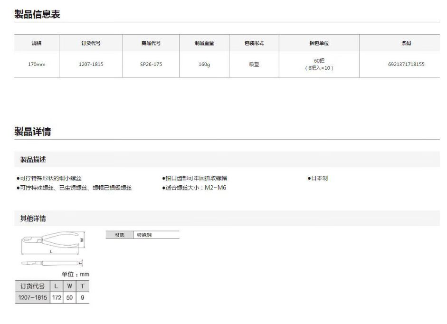447x324 pixels.
Task: Click the 规格 column header
Action: 37,43
